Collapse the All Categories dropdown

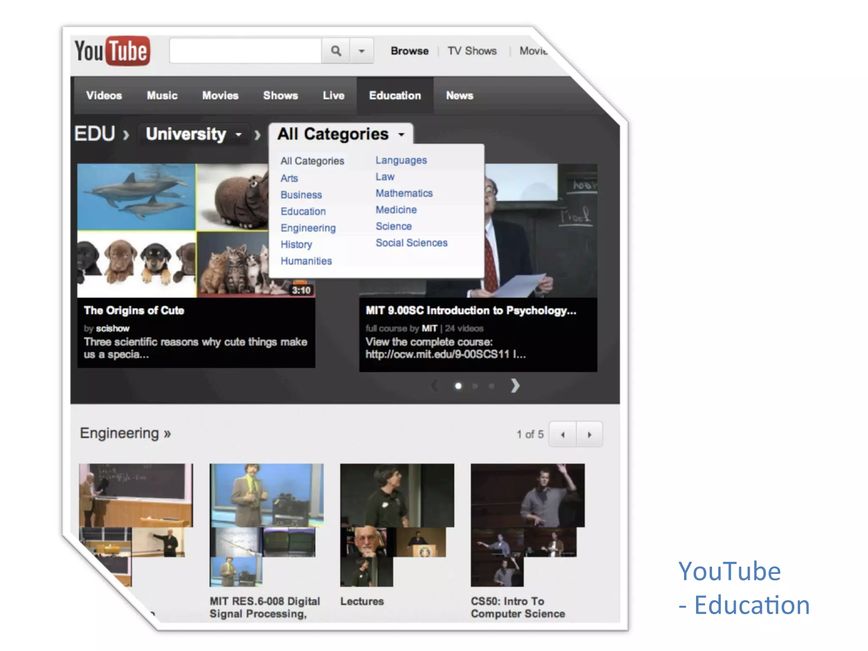pos(341,134)
